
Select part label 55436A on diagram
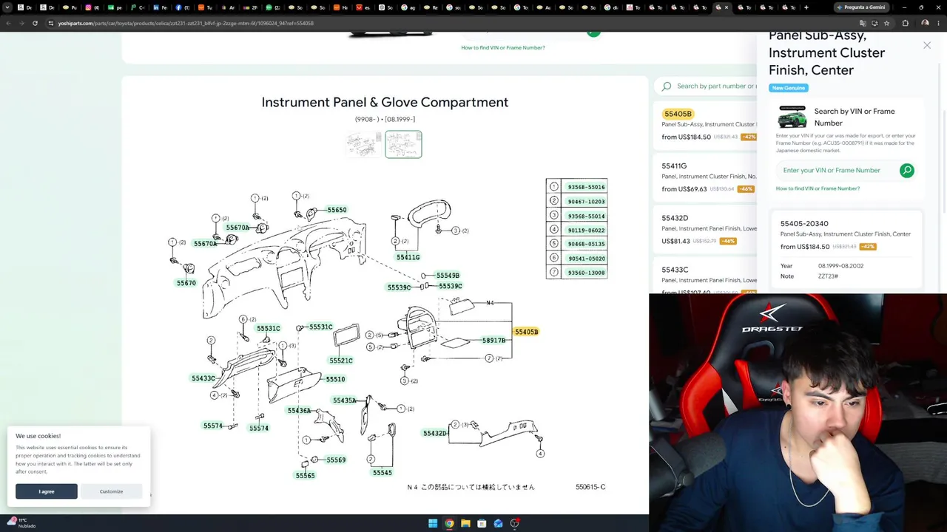299,411
